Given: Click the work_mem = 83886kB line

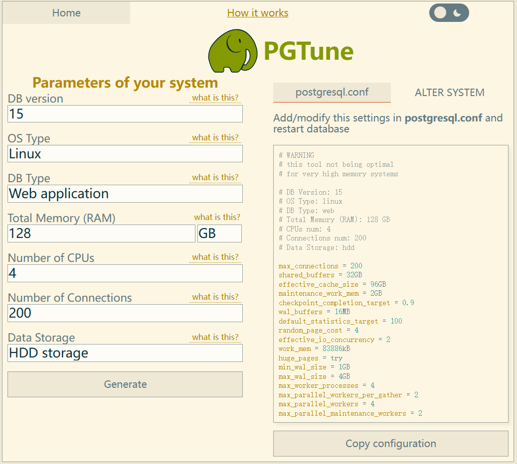Looking at the screenshot, I should [314, 348].
